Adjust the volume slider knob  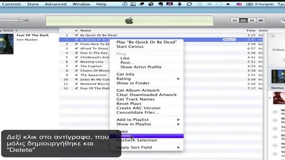(x=20, y=20)
